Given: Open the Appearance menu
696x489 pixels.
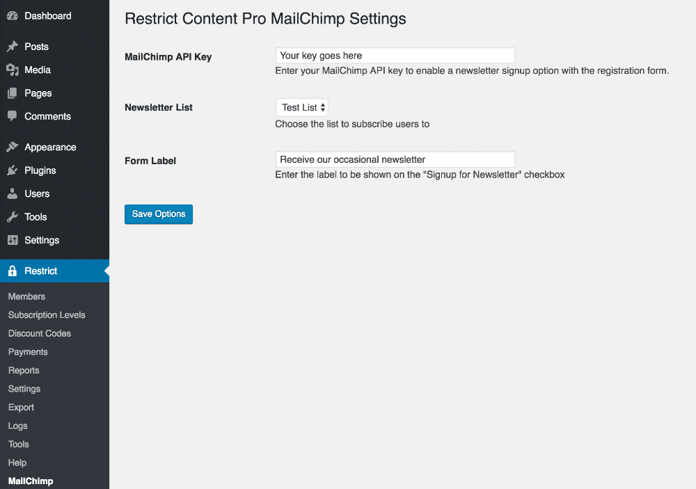Looking at the screenshot, I should (x=50, y=147).
